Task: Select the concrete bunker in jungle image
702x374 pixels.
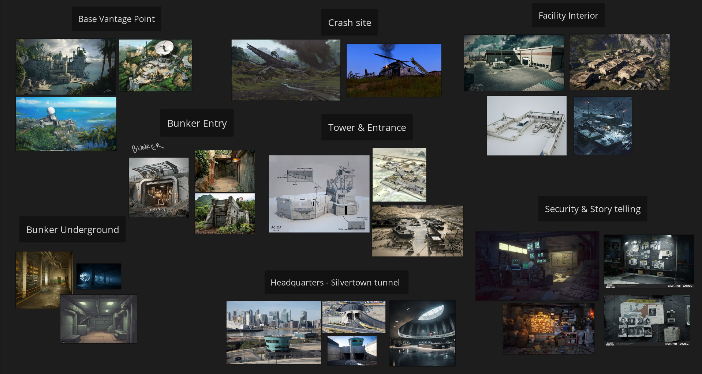Action: [x=225, y=214]
